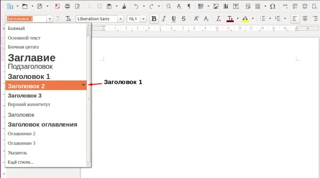
Task: Toggle Bold formatting
Action: (x=154, y=19)
